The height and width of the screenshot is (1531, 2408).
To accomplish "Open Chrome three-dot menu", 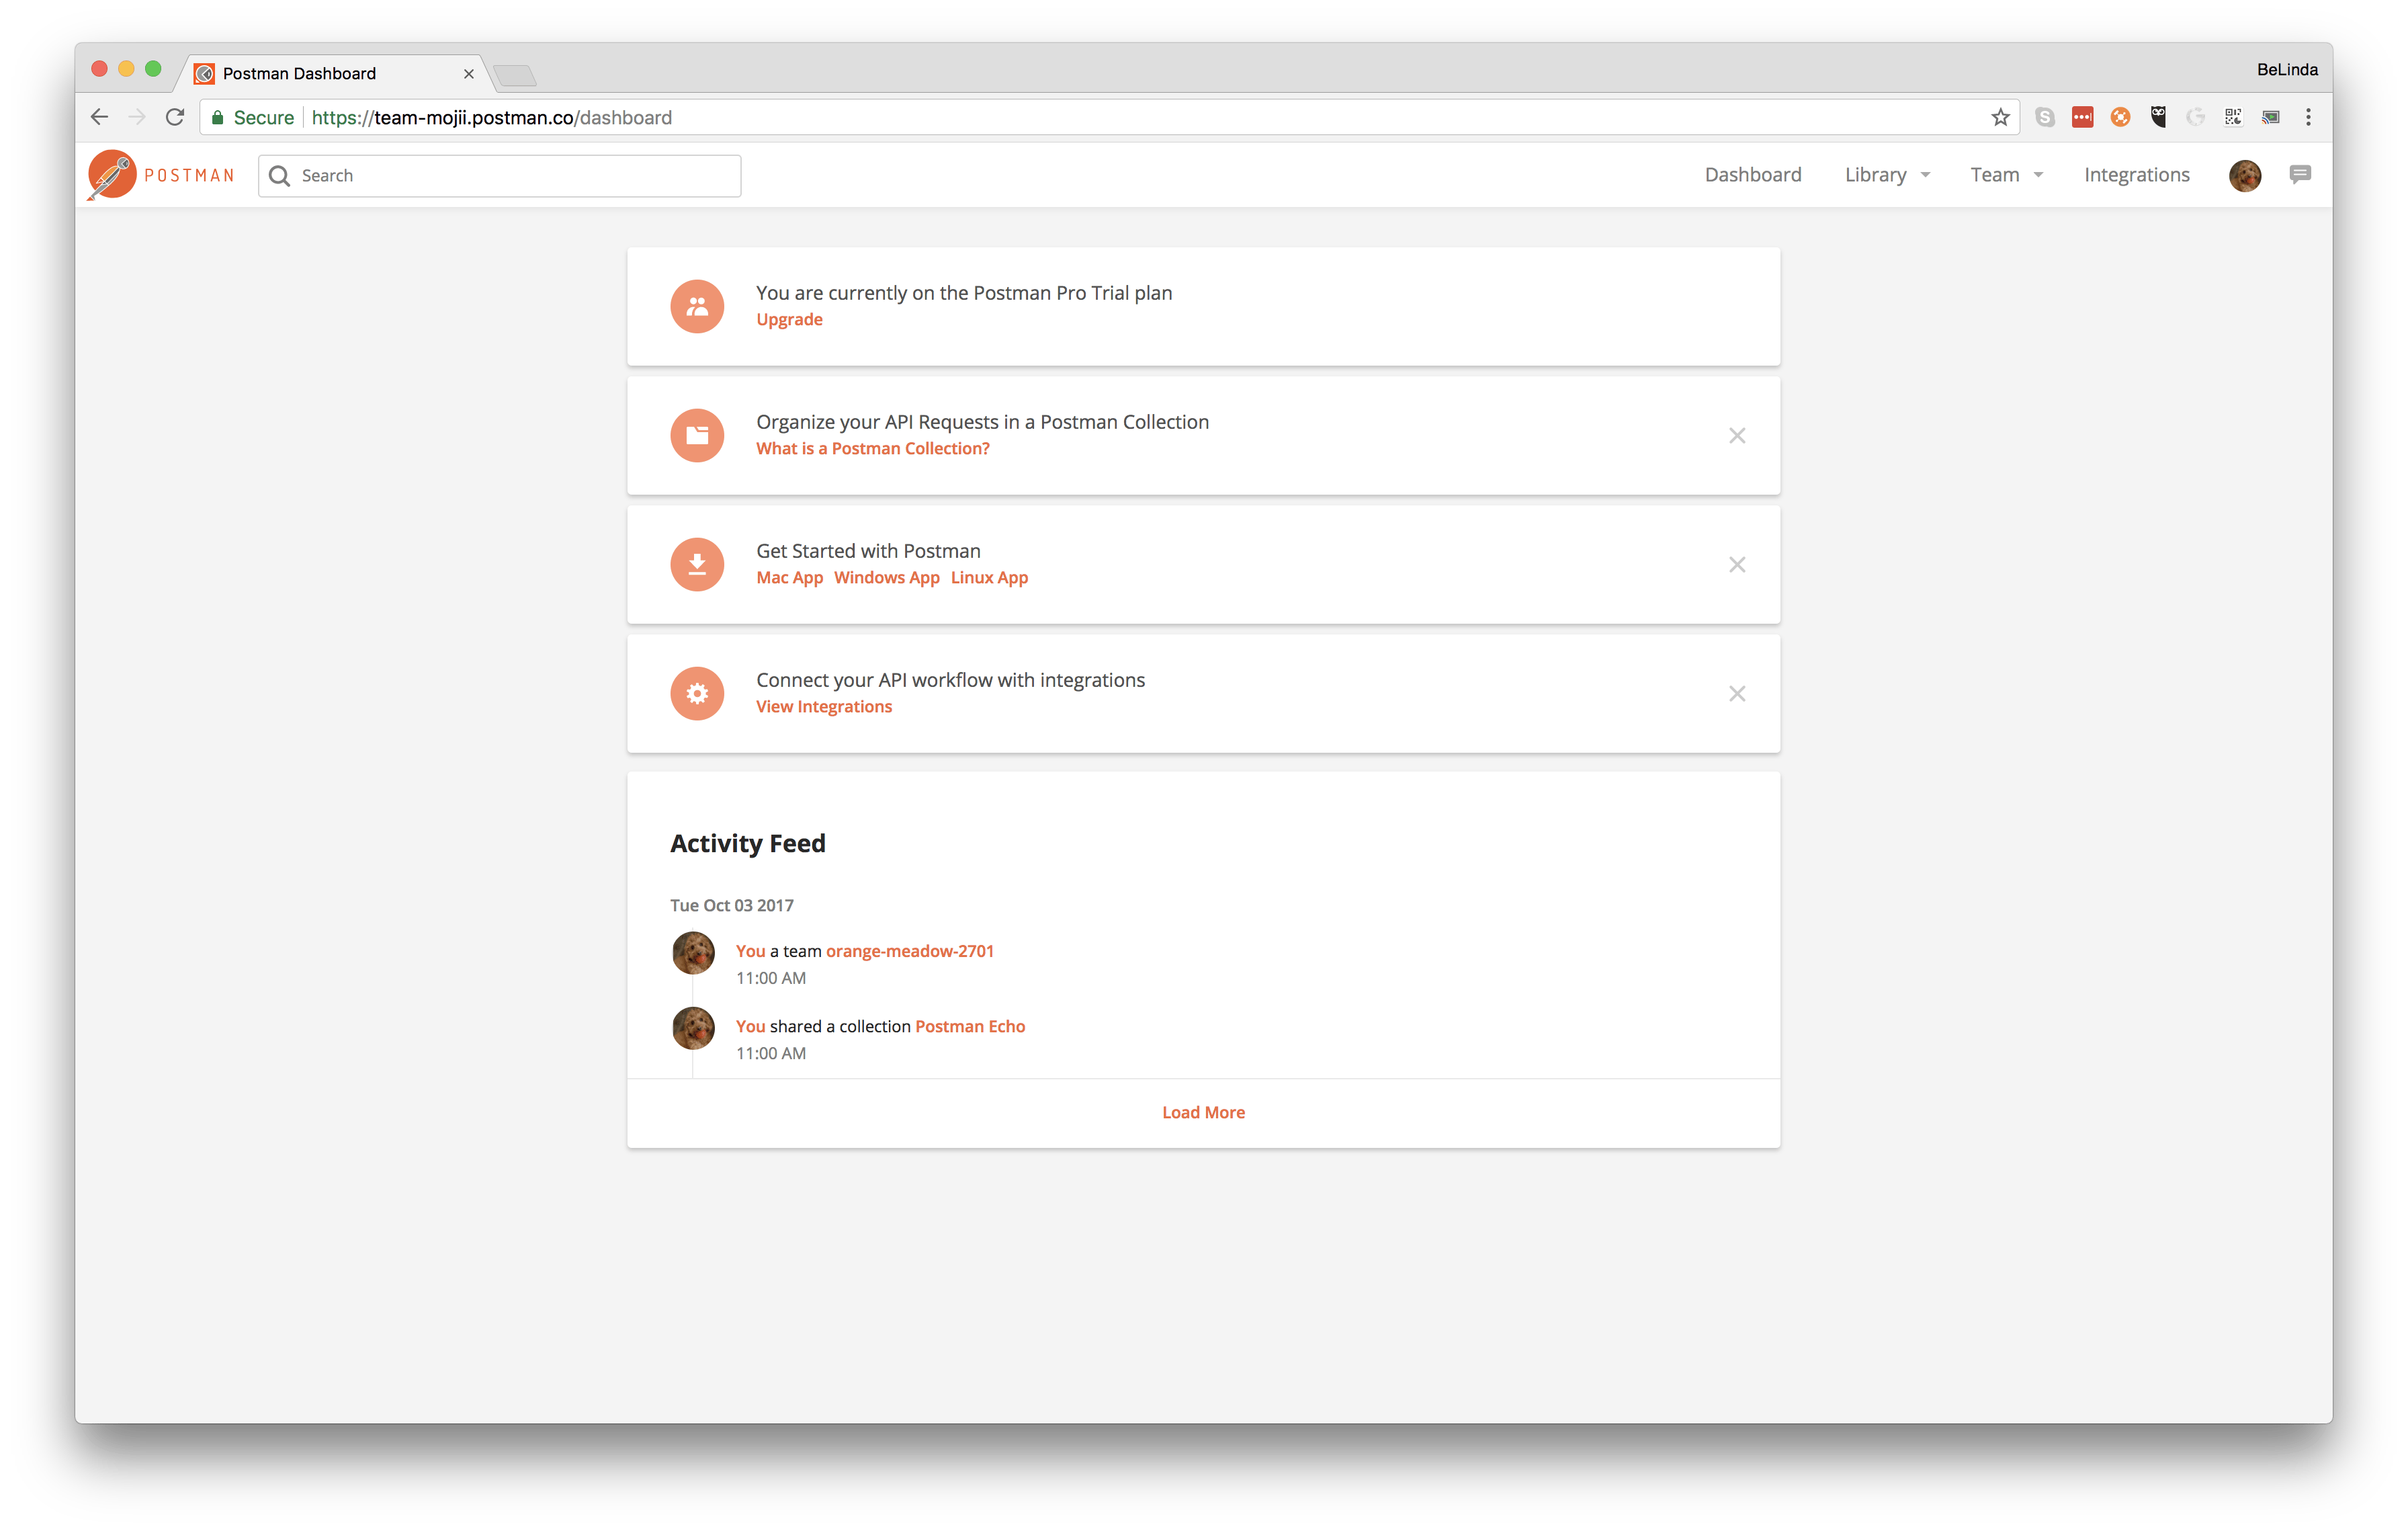I will (2308, 117).
